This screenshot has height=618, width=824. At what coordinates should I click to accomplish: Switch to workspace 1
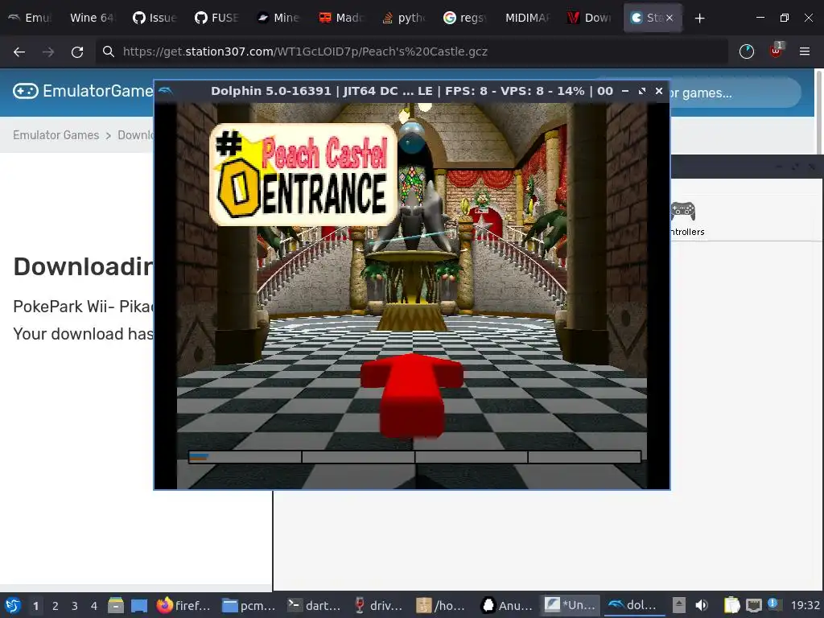pos(35,606)
